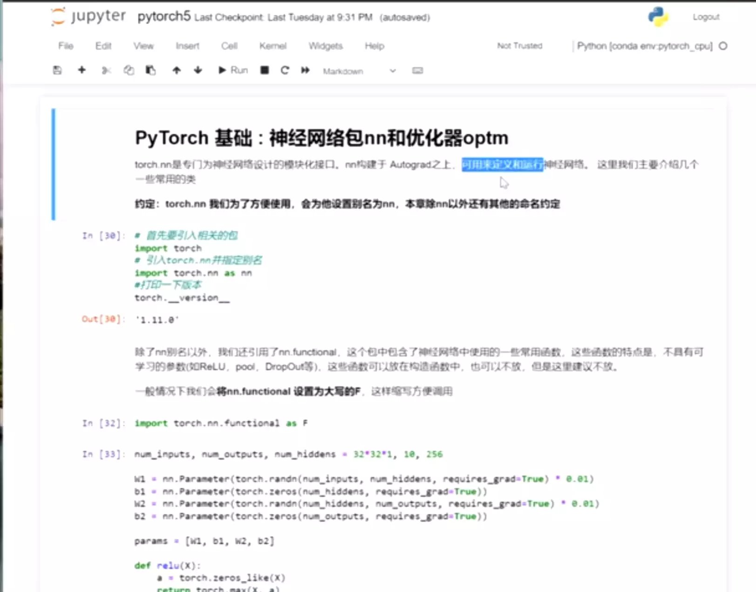Click the Last Checkpoint status text
The height and width of the screenshot is (592, 756).
[x=283, y=18]
